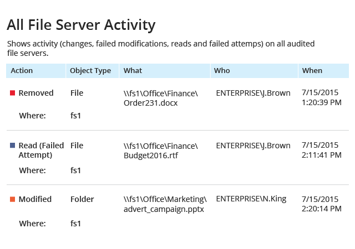This screenshot has width=355, height=249.
Task: Click the Removed action text
Action: coord(36,93)
